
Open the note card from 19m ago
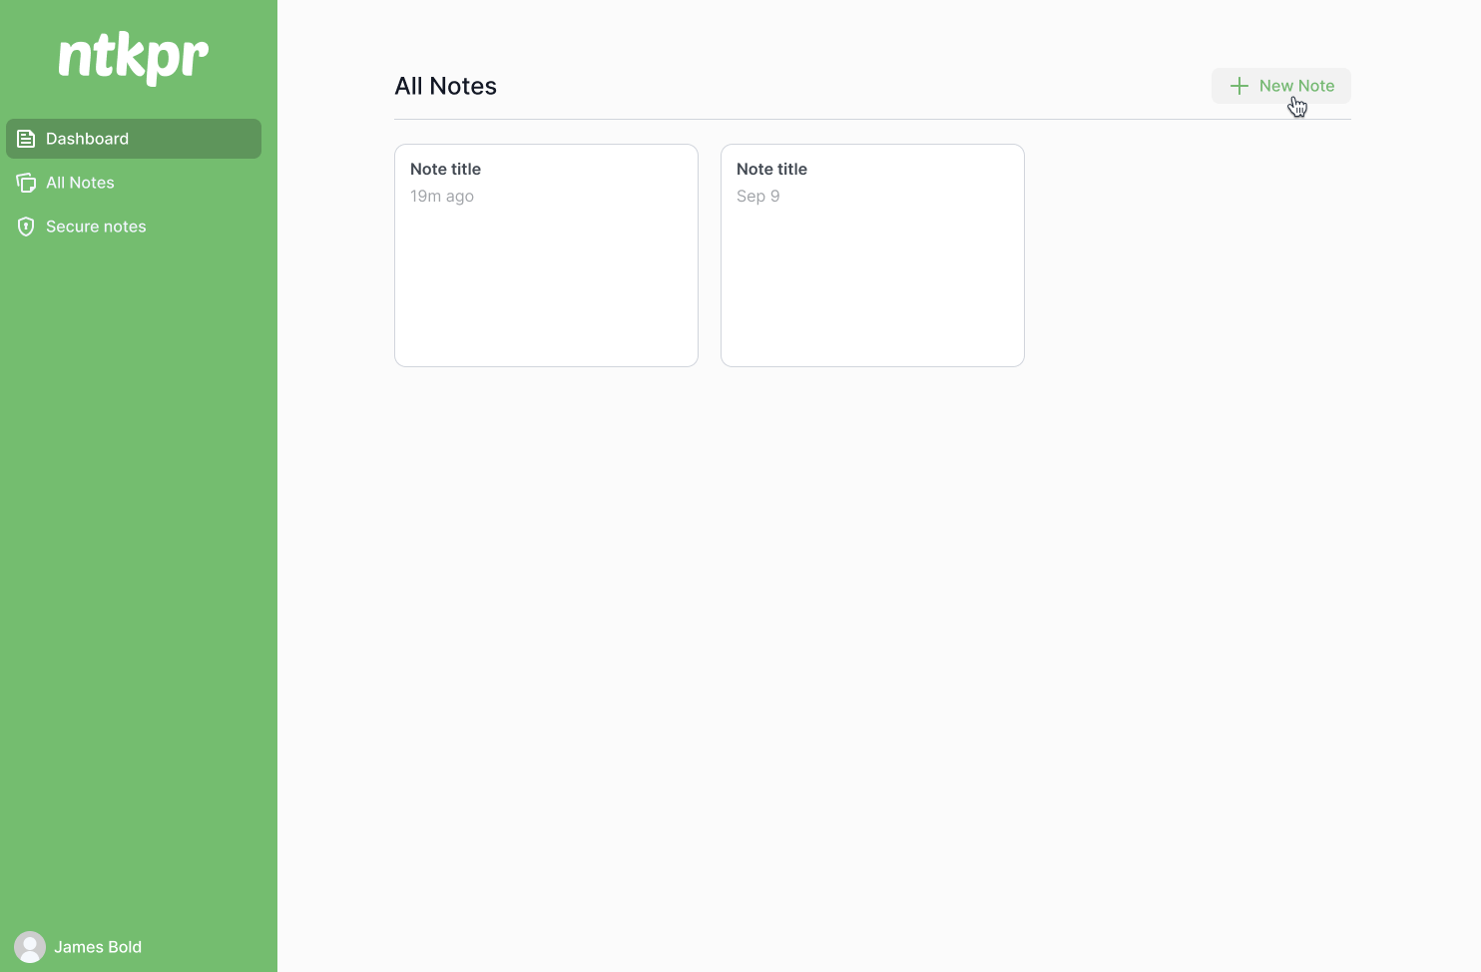[x=546, y=255]
